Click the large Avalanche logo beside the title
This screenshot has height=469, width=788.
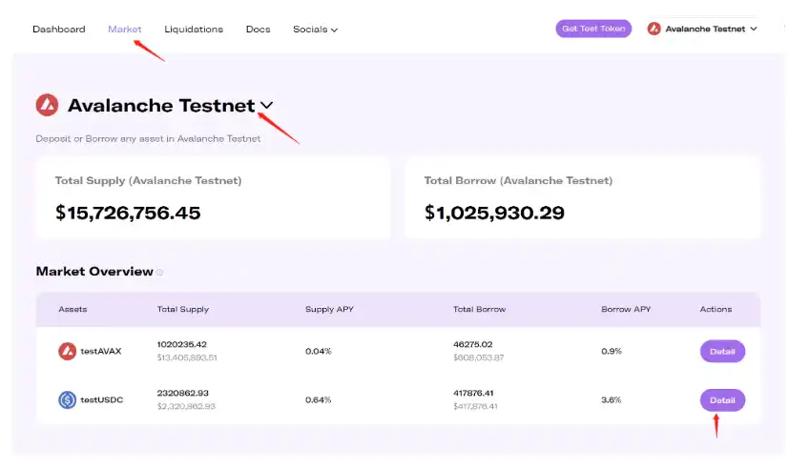(48, 105)
